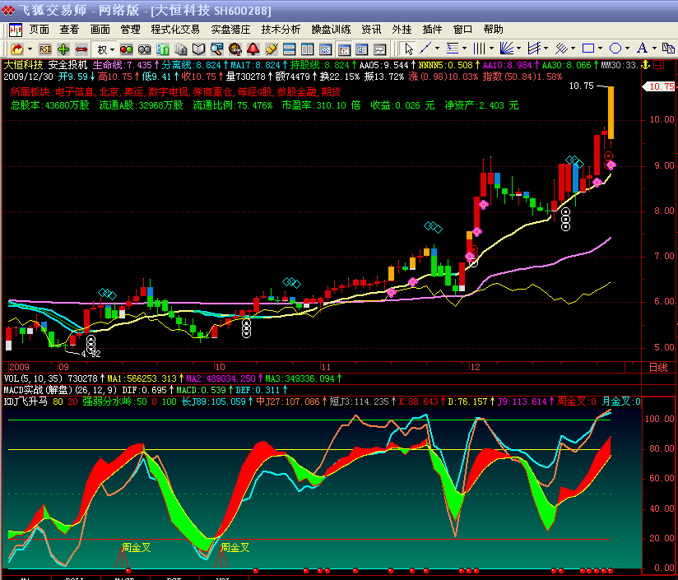
Task: Expand the parallel lines tool dropdown arrow
Action: click(574, 49)
